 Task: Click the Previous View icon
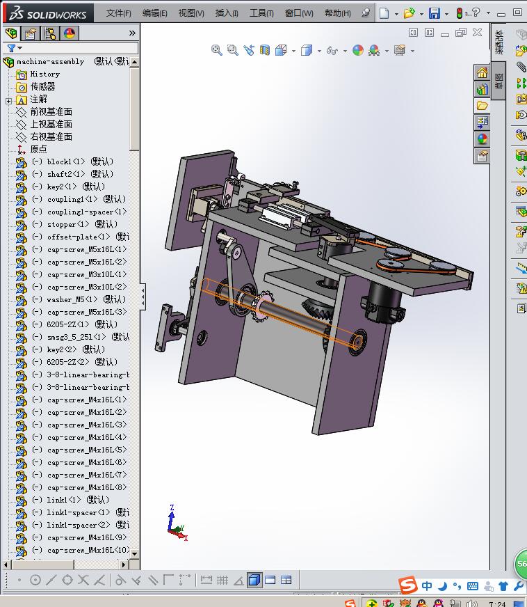pos(249,50)
